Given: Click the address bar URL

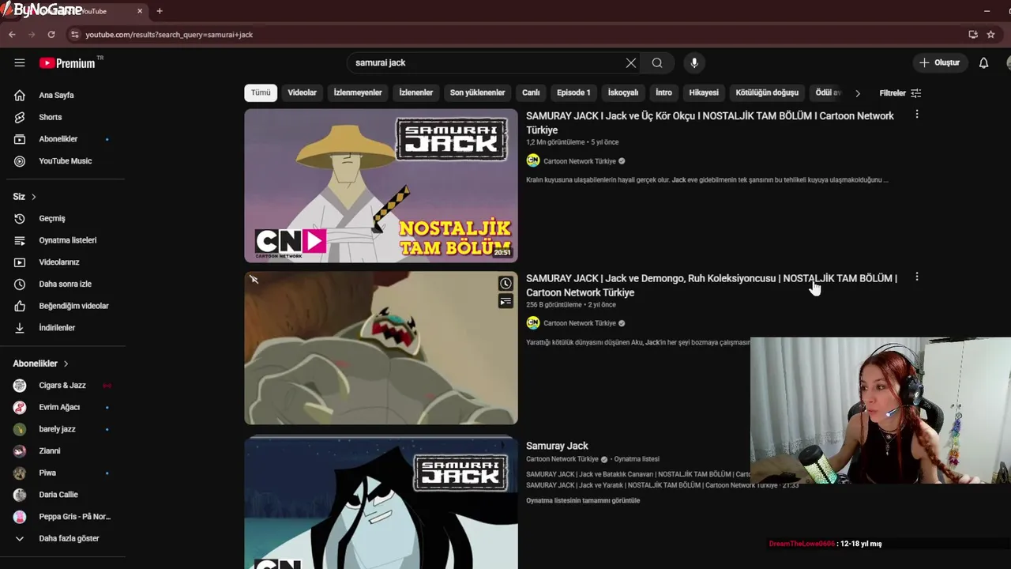Looking at the screenshot, I should tap(169, 35).
